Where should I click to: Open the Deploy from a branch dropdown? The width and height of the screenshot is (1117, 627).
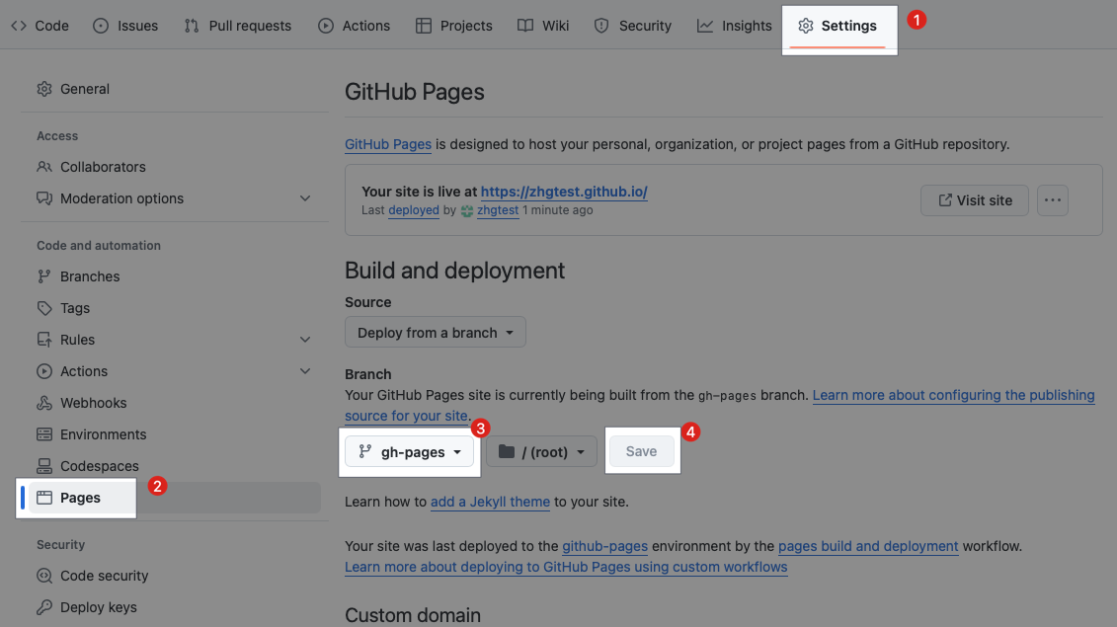[436, 333]
